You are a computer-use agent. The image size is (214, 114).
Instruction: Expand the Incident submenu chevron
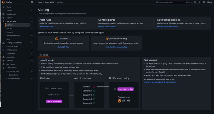[32, 32]
